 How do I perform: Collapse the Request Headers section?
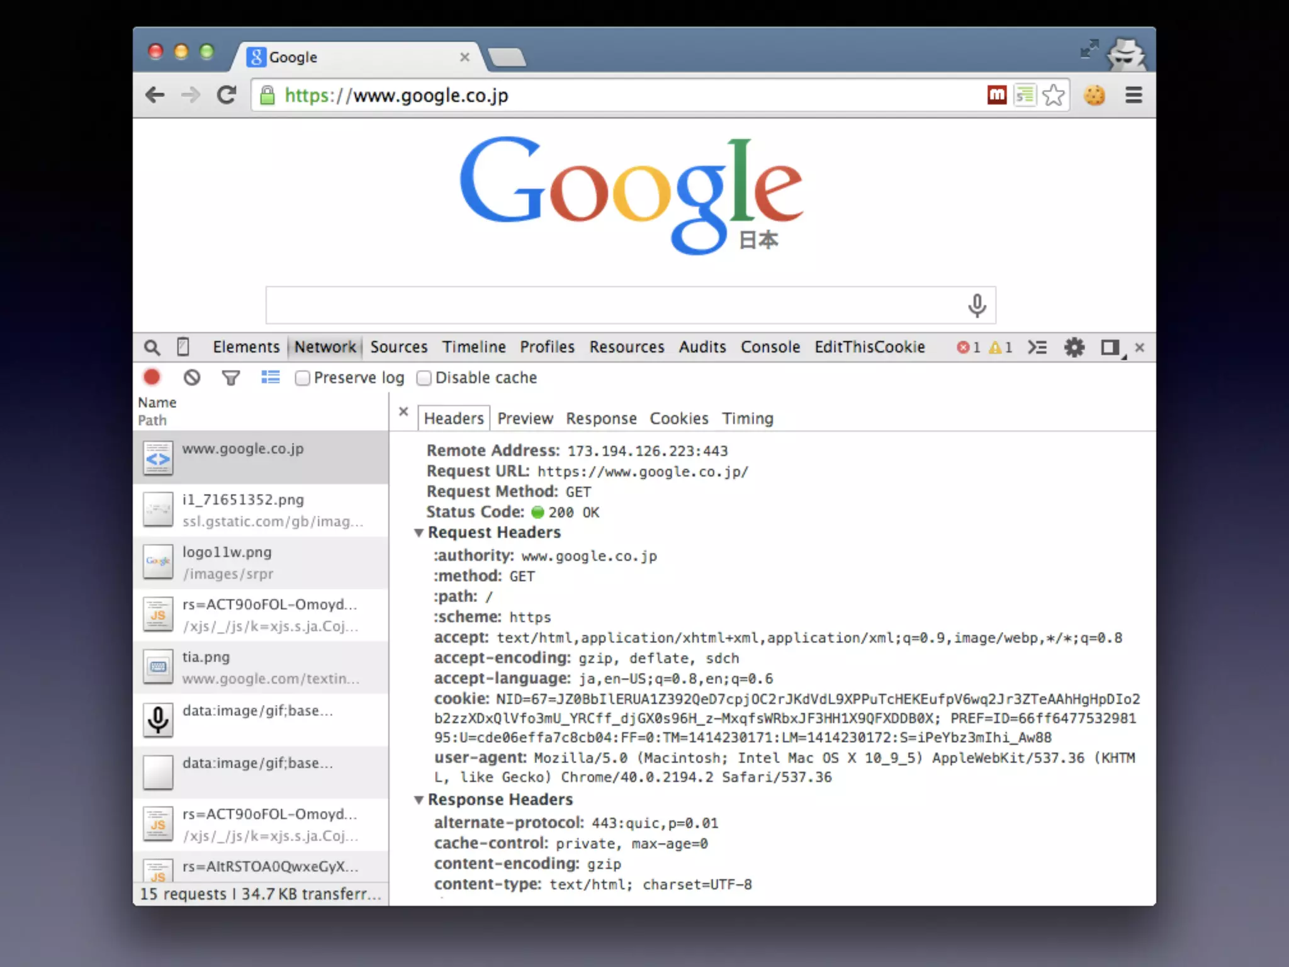(419, 533)
